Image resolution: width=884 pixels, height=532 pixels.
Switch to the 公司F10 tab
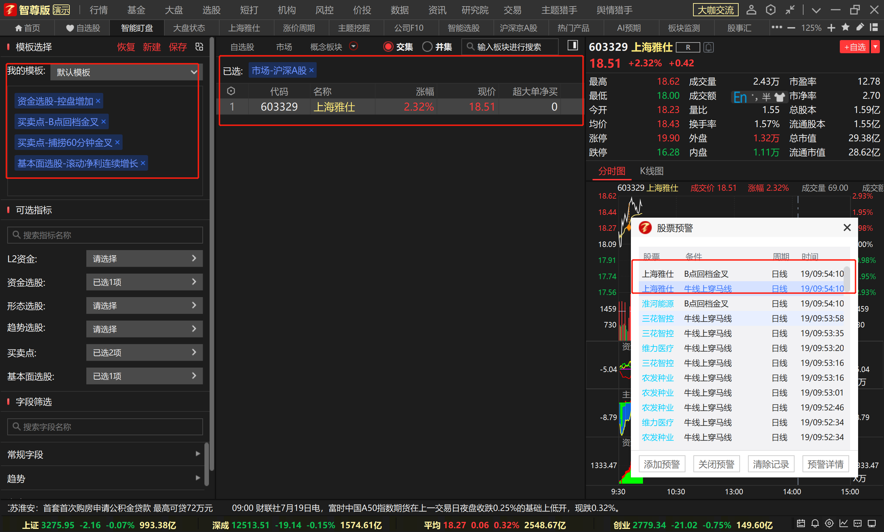(409, 28)
